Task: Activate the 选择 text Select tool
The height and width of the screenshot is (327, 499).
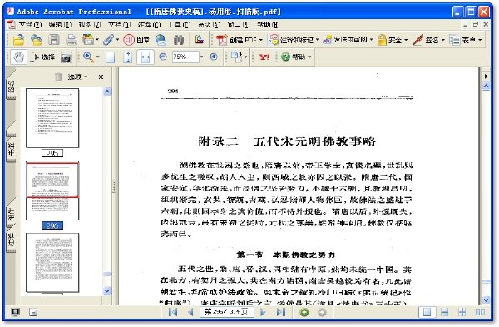Action: (x=42, y=57)
